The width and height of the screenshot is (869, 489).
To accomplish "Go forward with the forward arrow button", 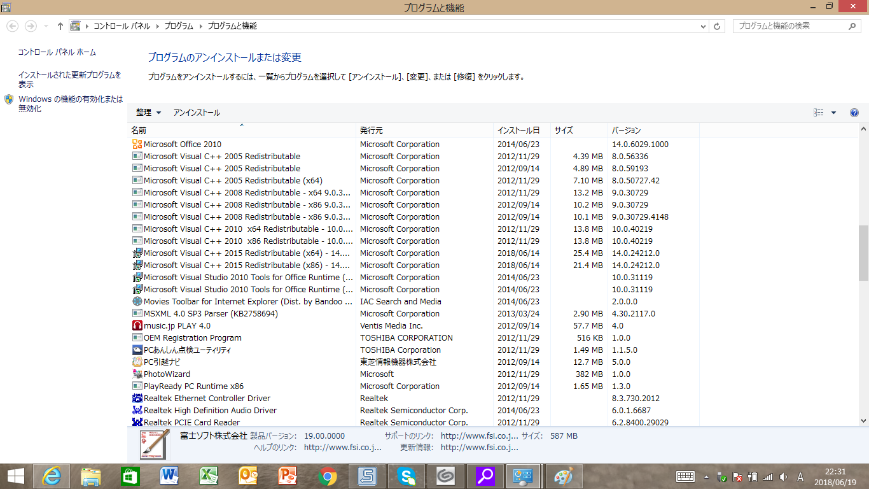I will coord(31,26).
